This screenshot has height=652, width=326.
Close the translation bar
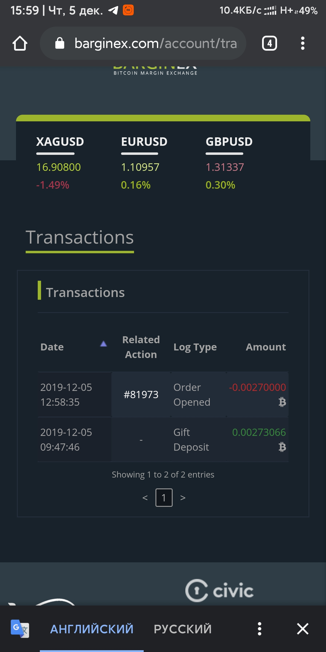tap(302, 629)
